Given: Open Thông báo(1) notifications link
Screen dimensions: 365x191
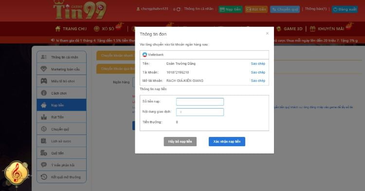Looking at the screenshot, I should pyautogui.click(x=316, y=9).
